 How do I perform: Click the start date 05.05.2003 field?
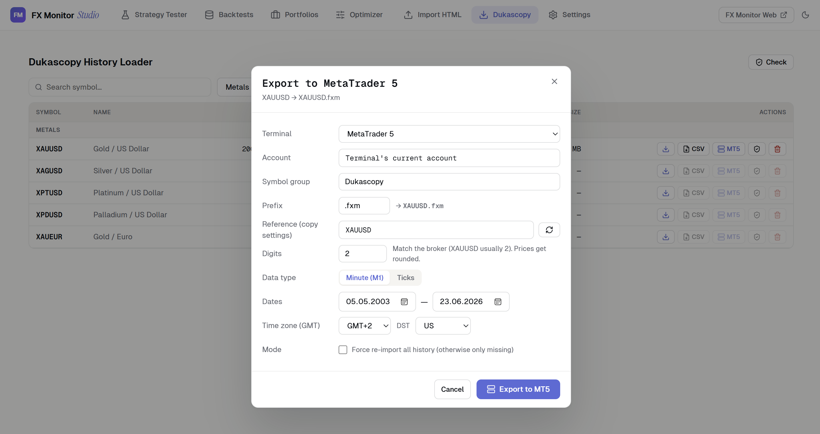point(377,302)
